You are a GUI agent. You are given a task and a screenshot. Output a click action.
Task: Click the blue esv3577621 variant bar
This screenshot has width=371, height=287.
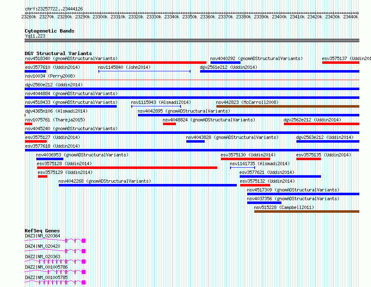point(280,176)
